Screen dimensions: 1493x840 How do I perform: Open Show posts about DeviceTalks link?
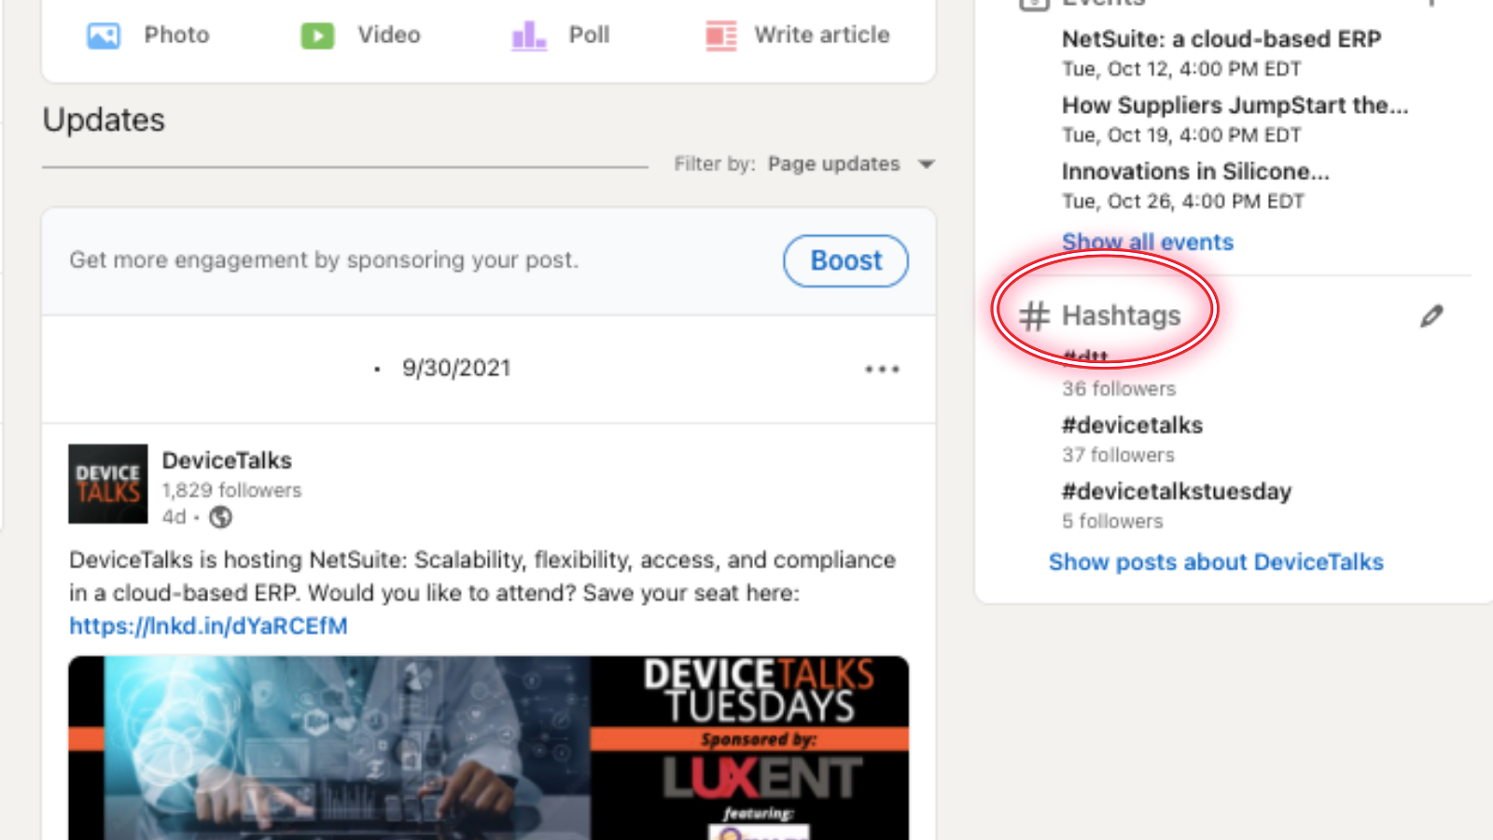1216,562
